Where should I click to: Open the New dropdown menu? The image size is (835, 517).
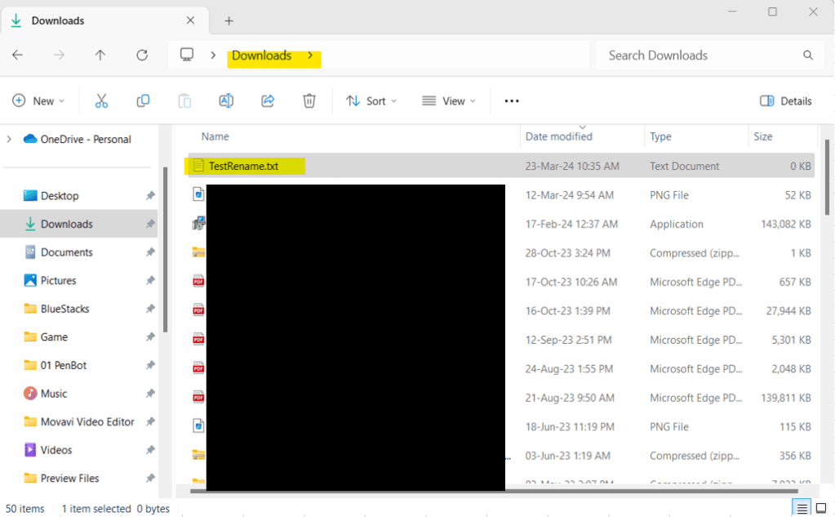pyautogui.click(x=38, y=101)
